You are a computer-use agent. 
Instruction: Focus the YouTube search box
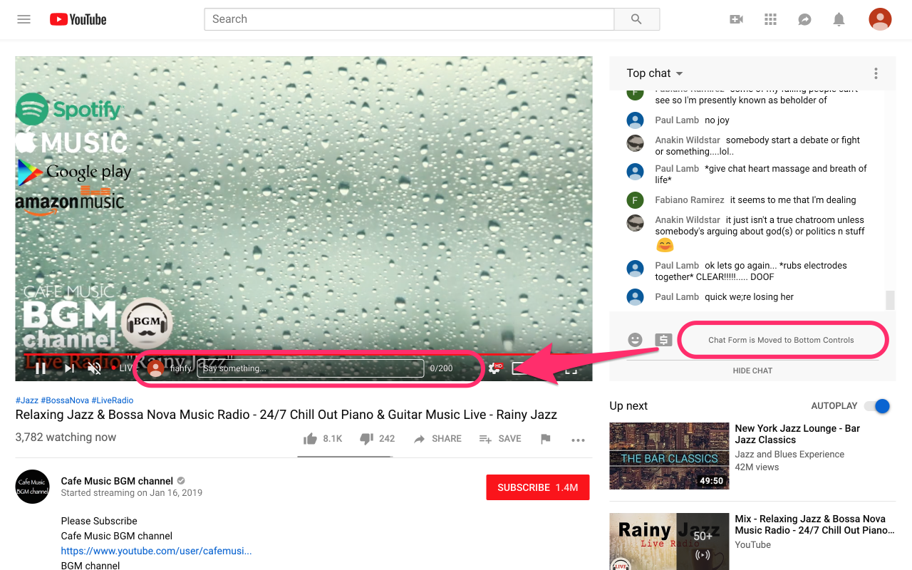[x=409, y=19]
